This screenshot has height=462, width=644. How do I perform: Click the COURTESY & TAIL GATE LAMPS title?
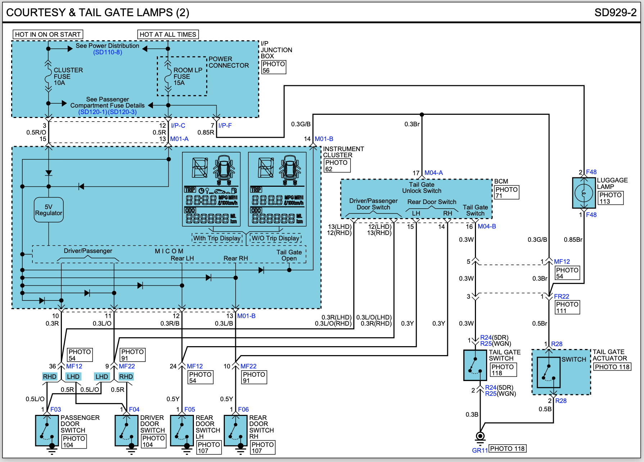pyautogui.click(x=98, y=13)
